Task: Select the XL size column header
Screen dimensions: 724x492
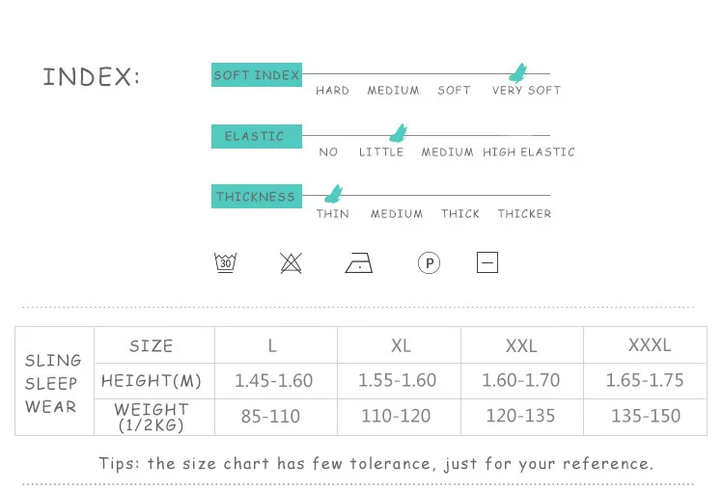Action: pyautogui.click(x=400, y=345)
